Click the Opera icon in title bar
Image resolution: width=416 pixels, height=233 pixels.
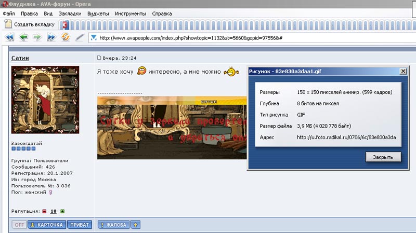(5, 4)
